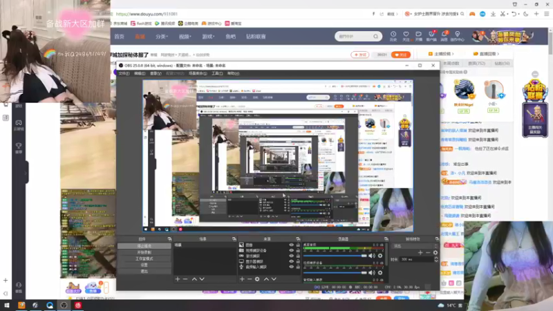Go to Douyu 首页 nav item
553x311 pixels.
[x=119, y=37]
